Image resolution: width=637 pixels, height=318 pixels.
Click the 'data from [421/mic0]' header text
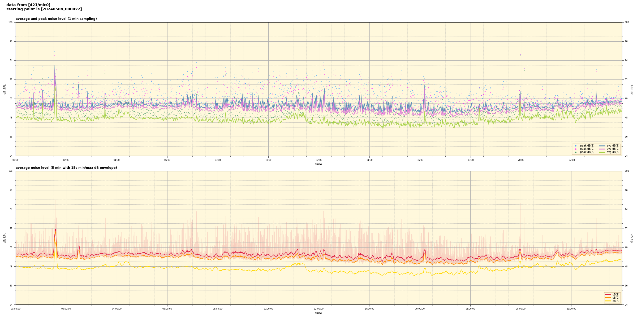(x=28, y=5)
